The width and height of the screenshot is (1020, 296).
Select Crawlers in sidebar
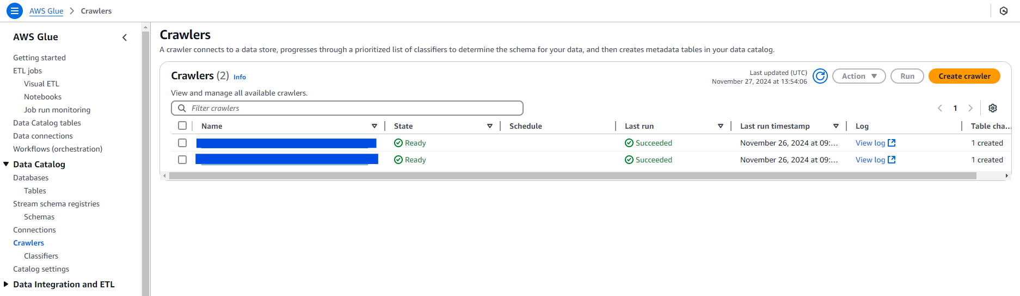pyautogui.click(x=28, y=243)
